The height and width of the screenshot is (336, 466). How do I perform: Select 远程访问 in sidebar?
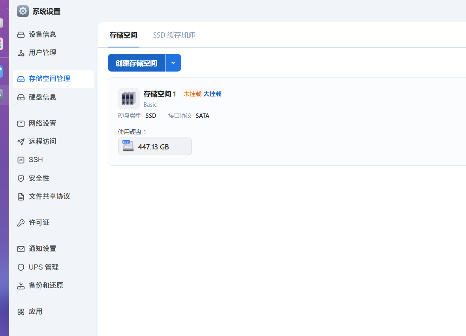53,142
